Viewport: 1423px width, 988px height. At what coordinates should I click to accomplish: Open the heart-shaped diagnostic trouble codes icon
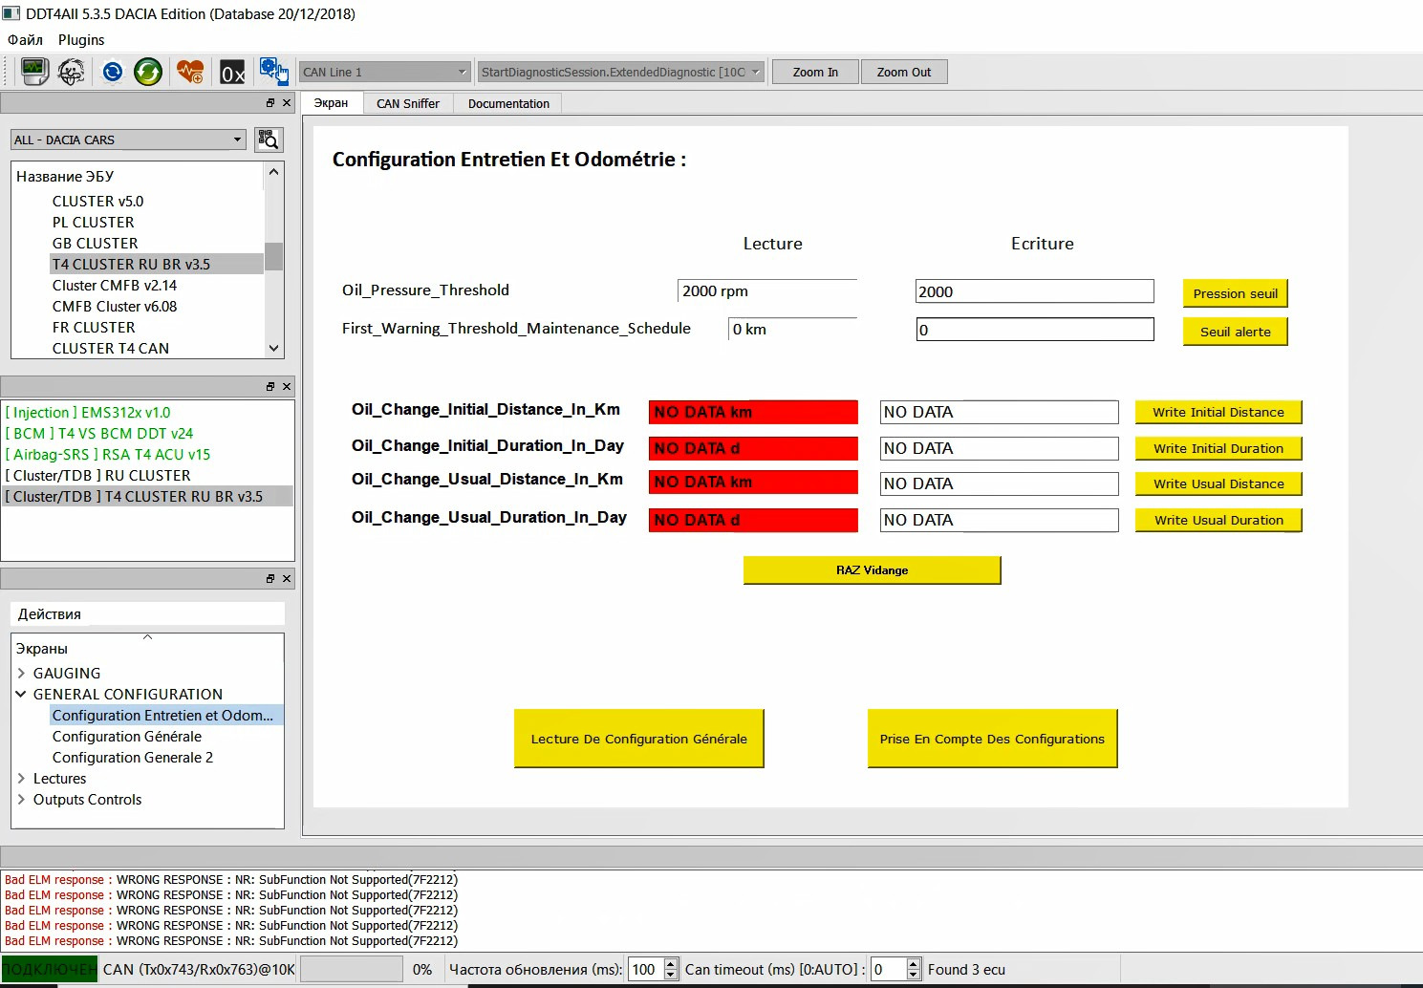click(x=190, y=72)
